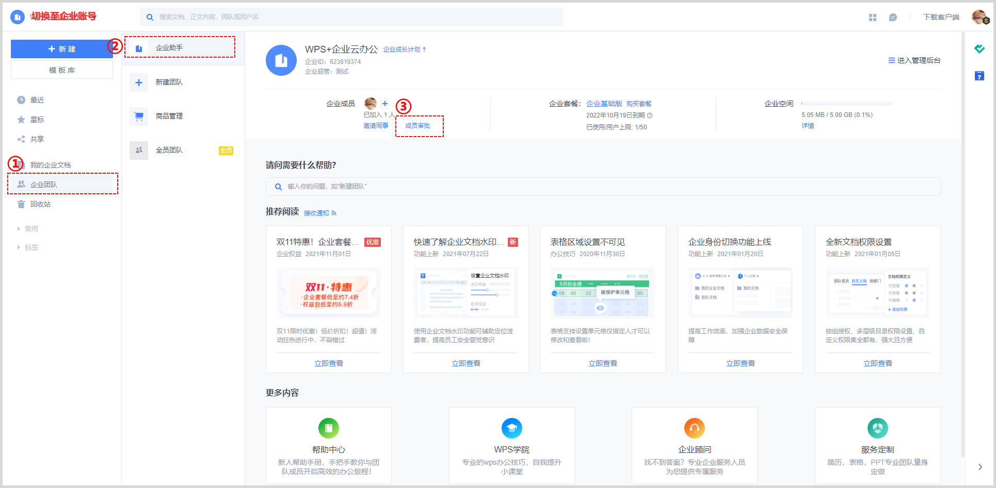Click the red 新 tag on watermark card
The height and width of the screenshot is (488, 996).
[513, 242]
